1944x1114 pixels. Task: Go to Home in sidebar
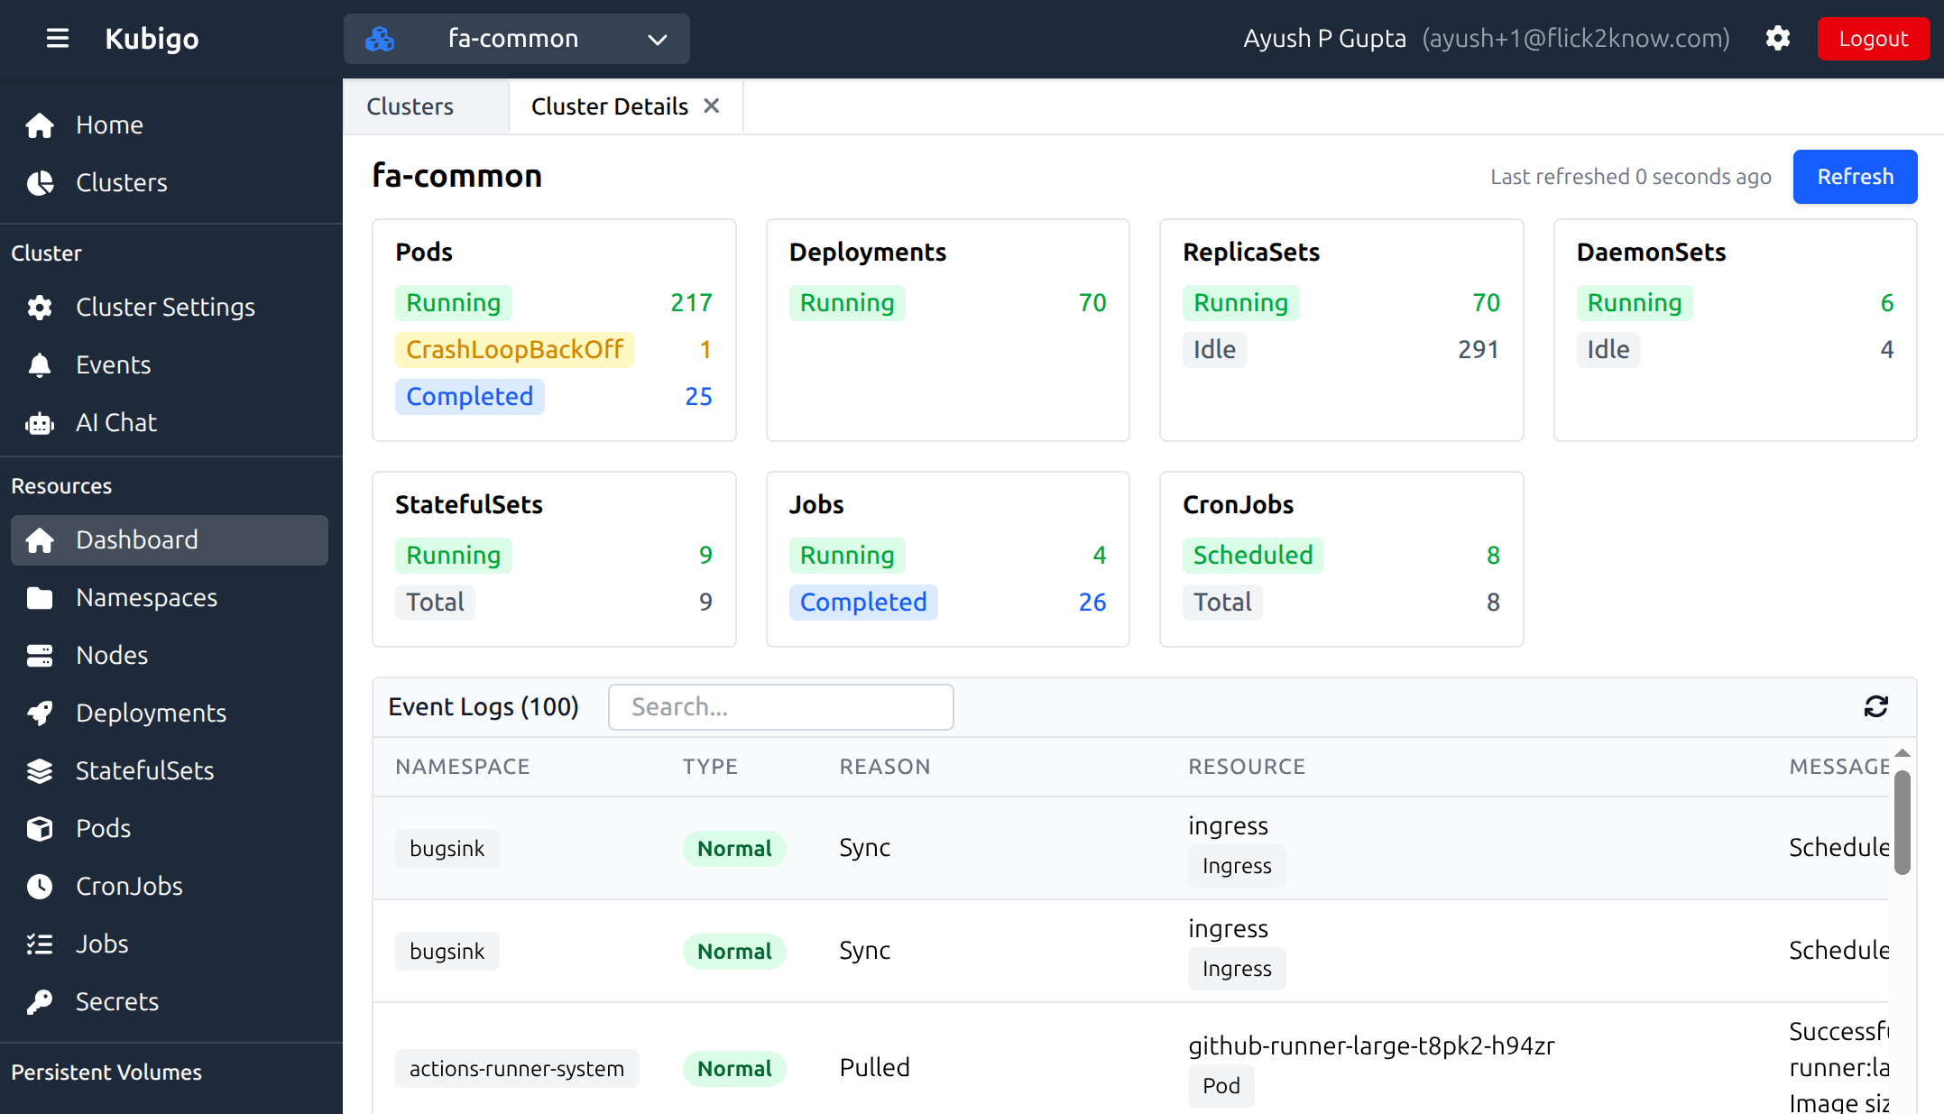tap(170, 125)
